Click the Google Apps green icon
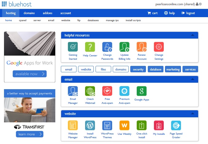The height and width of the screenshot is (144, 208). pos(142,91)
